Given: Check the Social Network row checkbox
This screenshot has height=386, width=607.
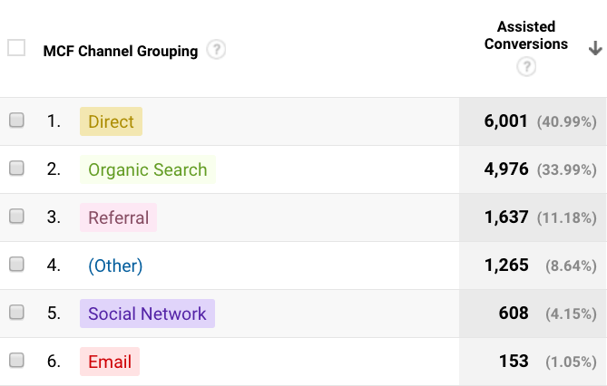Looking at the screenshot, I should pyautogui.click(x=16, y=313).
